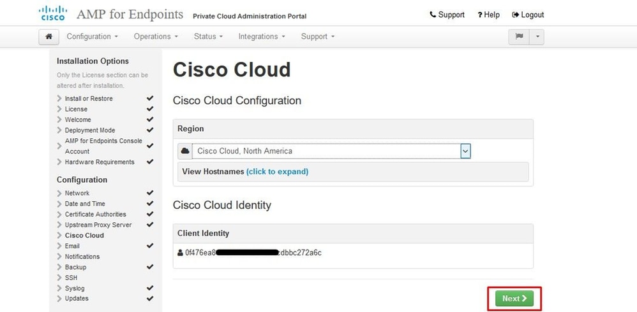Click the AMP for Endpoints title
Image resolution: width=637 pixels, height=312 pixels.
pyautogui.click(x=130, y=14)
